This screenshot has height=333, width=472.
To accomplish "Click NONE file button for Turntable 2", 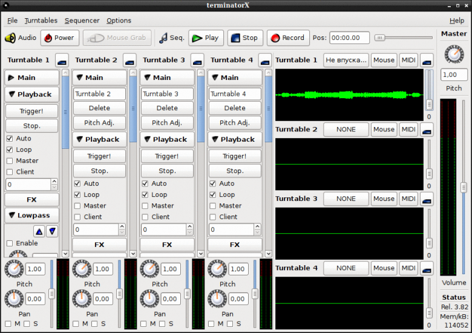I will click(346, 130).
